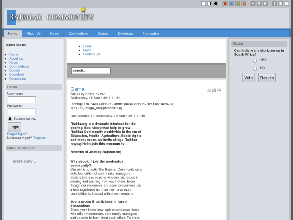Open Download in the top navigation bar
Viewport: 293px width, 220px height.
coord(126,34)
